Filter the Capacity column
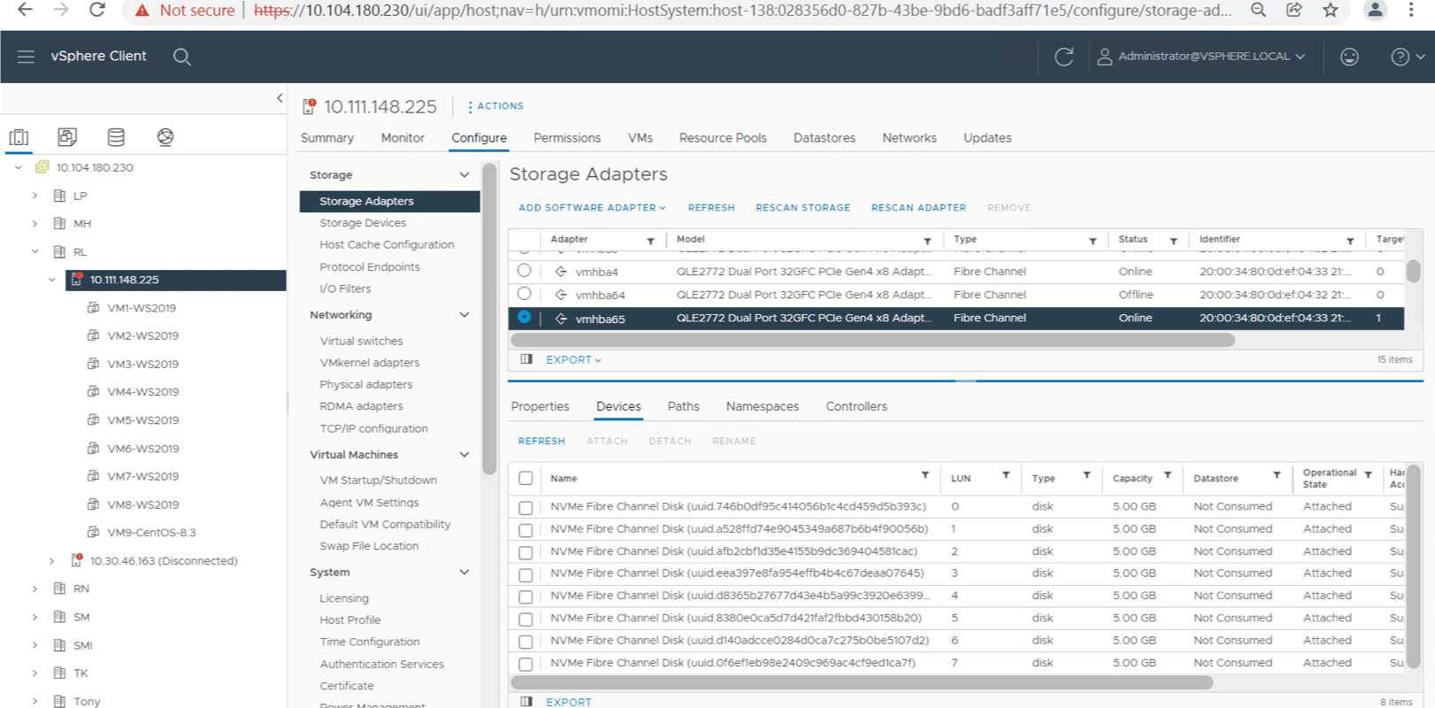1435x708 pixels. click(1168, 475)
